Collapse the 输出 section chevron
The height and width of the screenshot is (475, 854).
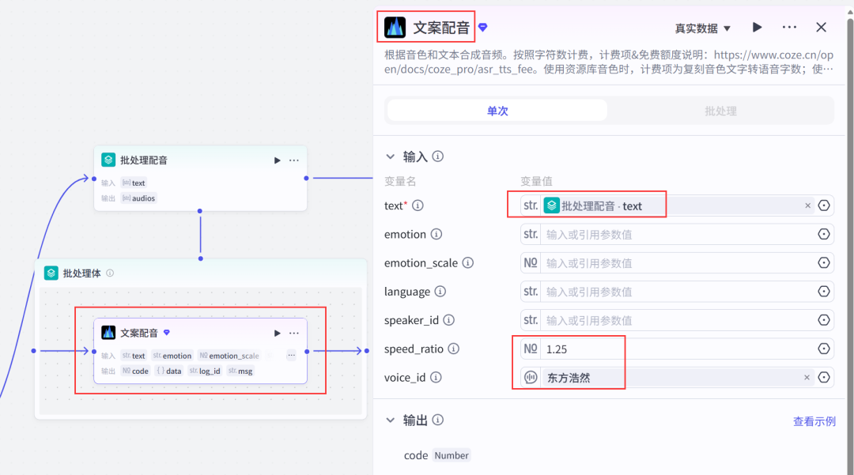[x=390, y=420]
